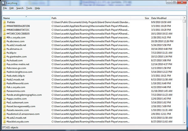Click the #audiotool.s3.amazonaws.com folder icon
Viewport: 188px width, 131px height.
pyautogui.click(x=4, y=114)
